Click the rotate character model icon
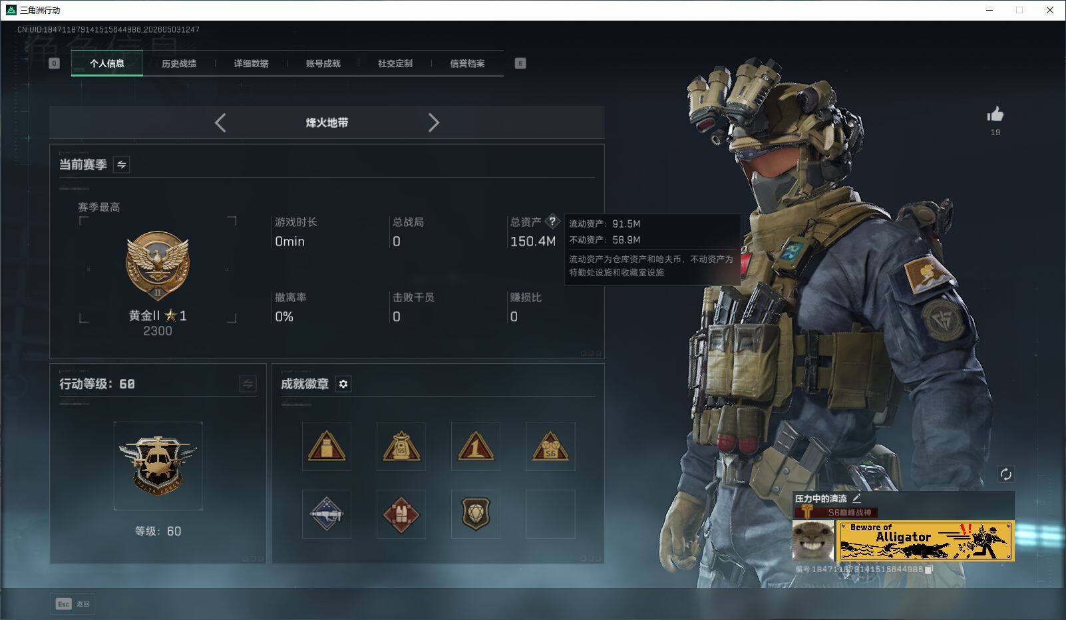Viewport: 1066px width, 620px height. [x=1005, y=474]
